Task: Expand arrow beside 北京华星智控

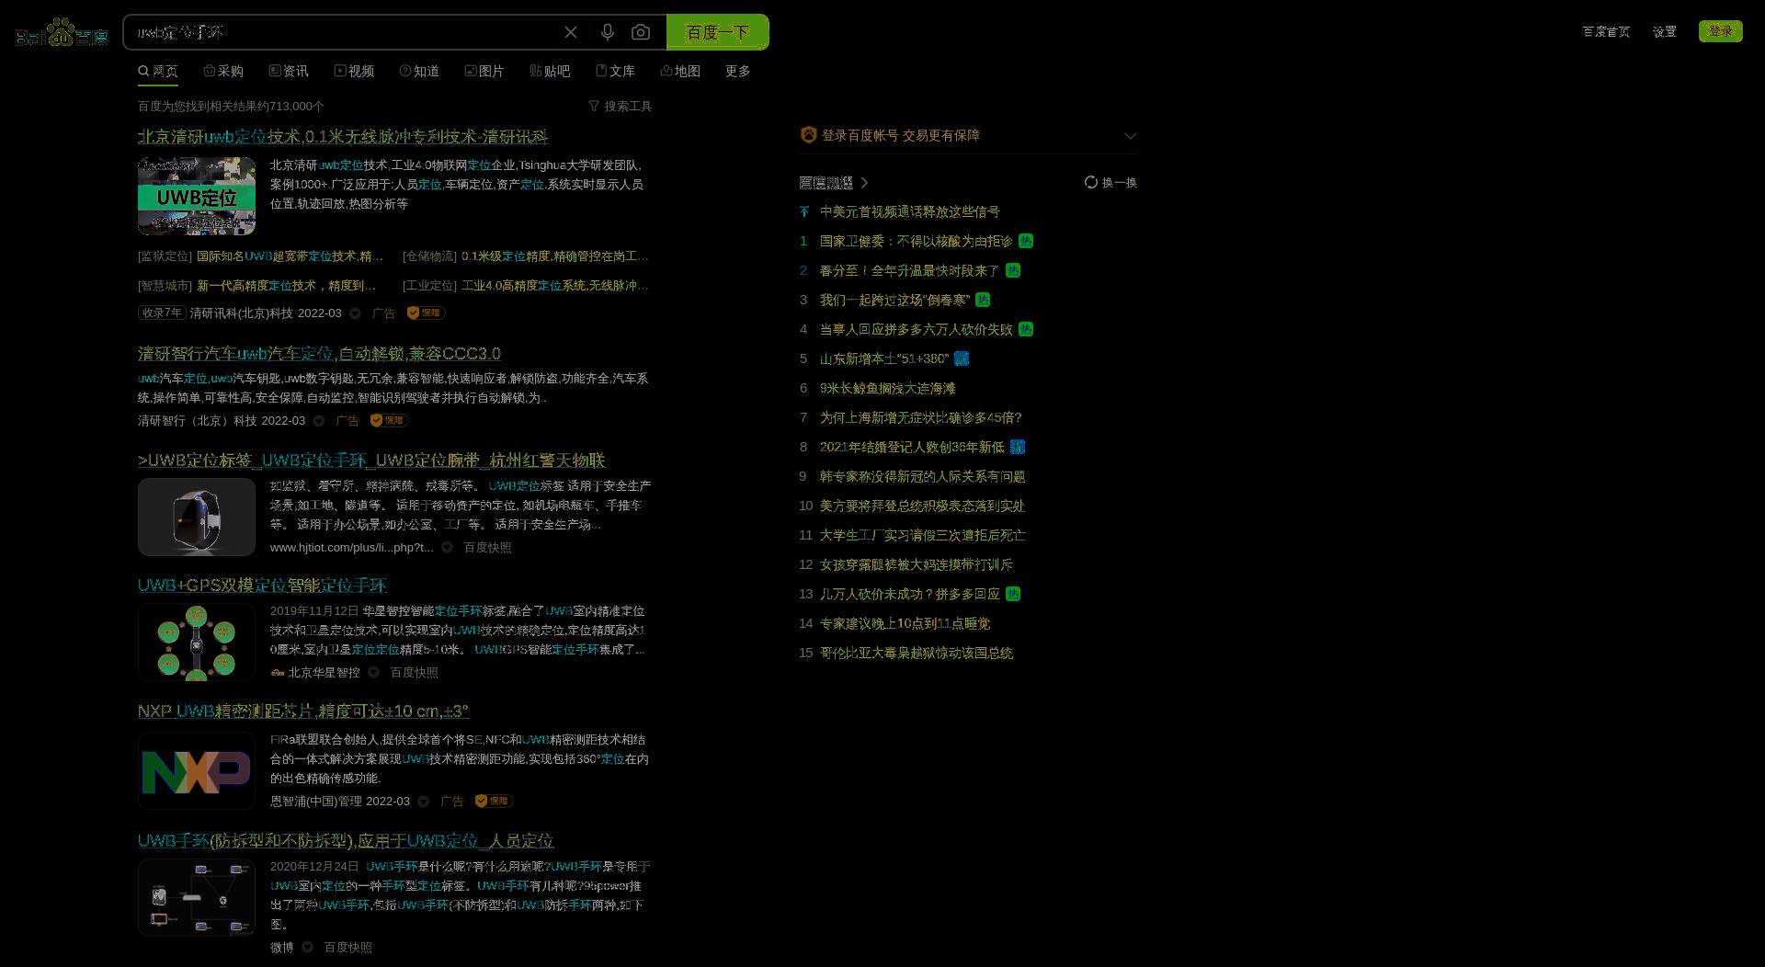Action: 373,673
